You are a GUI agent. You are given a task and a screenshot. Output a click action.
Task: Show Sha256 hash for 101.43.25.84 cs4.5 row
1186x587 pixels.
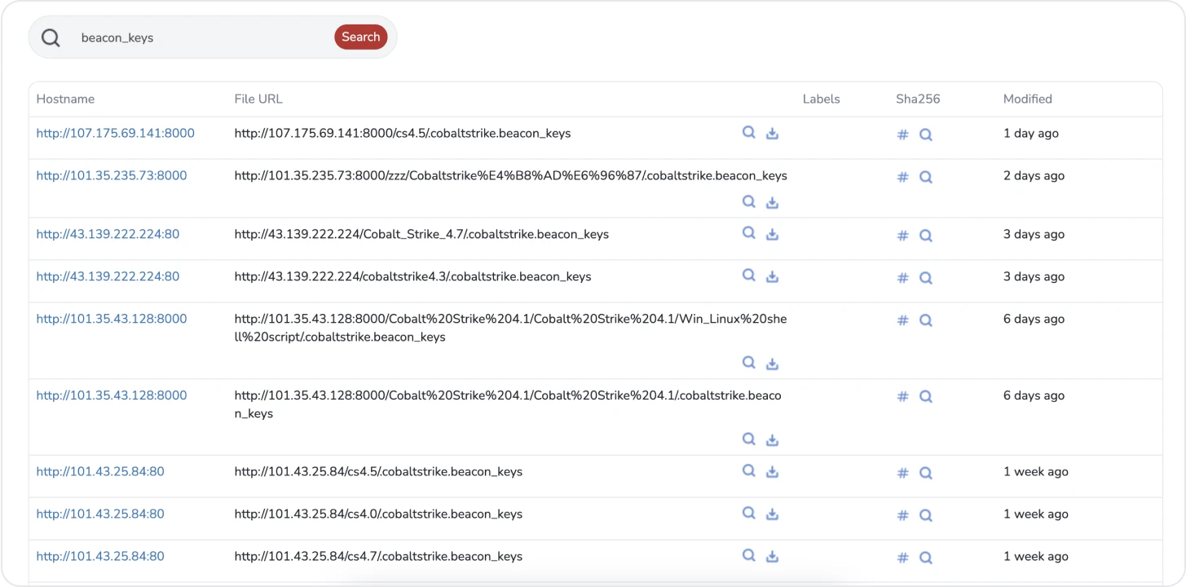tap(902, 473)
